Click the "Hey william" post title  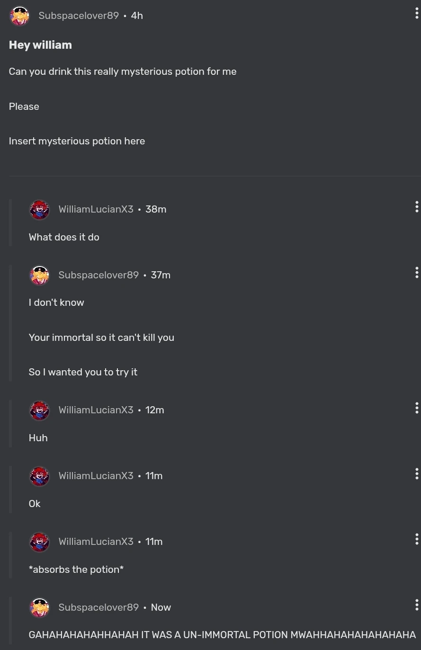tap(40, 45)
